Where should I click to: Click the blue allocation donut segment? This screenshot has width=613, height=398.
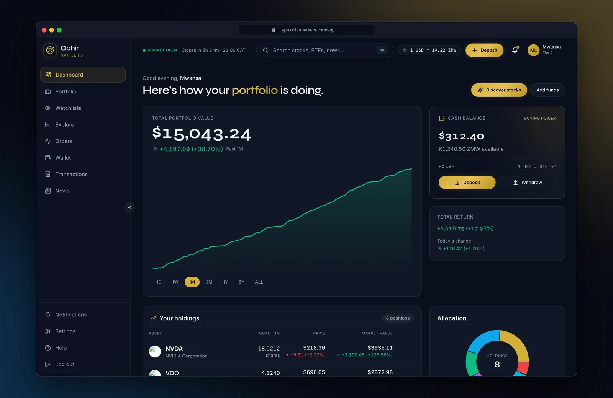pos(483,340)
